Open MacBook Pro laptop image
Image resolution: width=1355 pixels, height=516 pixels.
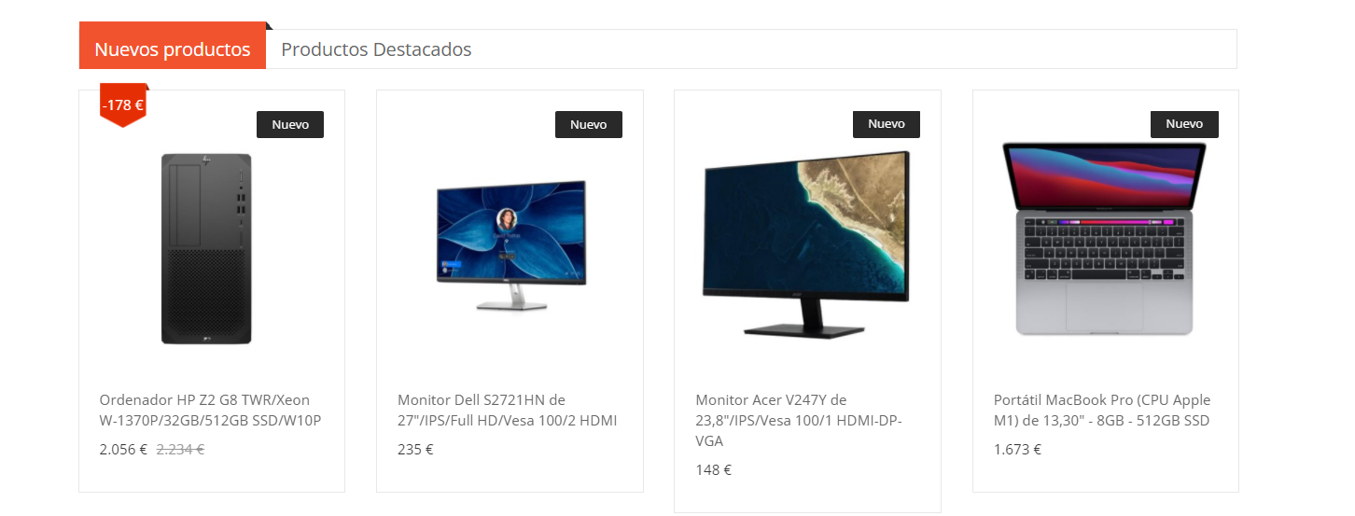click(1105, 238)
